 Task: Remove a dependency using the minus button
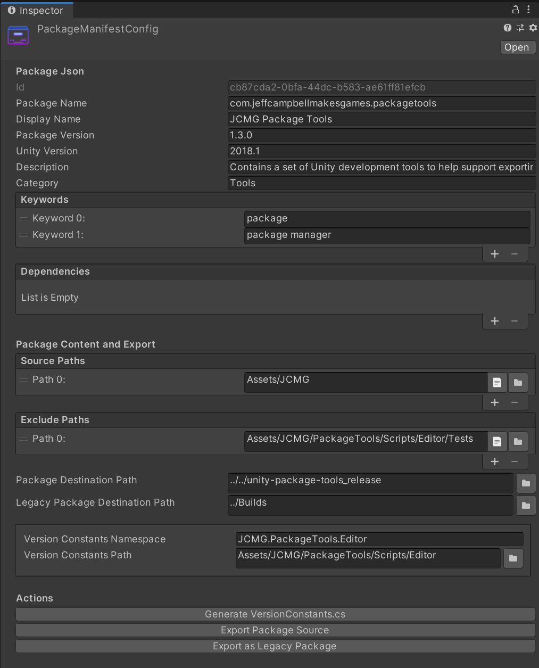pyautogui.click(x=514, y=321)
